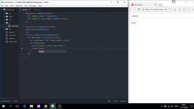This screenshot has width=194, height=109.
Task: Go back in Chrome
Action: pos(131,9)
